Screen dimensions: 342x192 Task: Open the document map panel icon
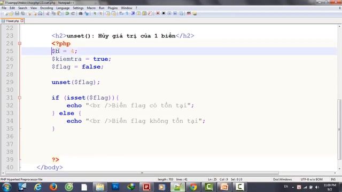coord(144,13)
